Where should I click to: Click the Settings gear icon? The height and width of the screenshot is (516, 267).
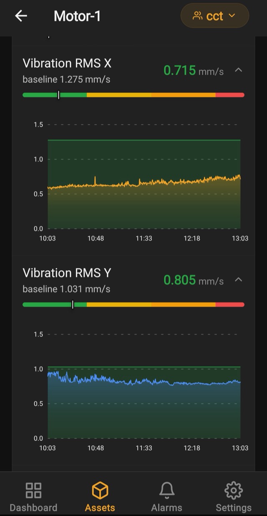[233, 490]
